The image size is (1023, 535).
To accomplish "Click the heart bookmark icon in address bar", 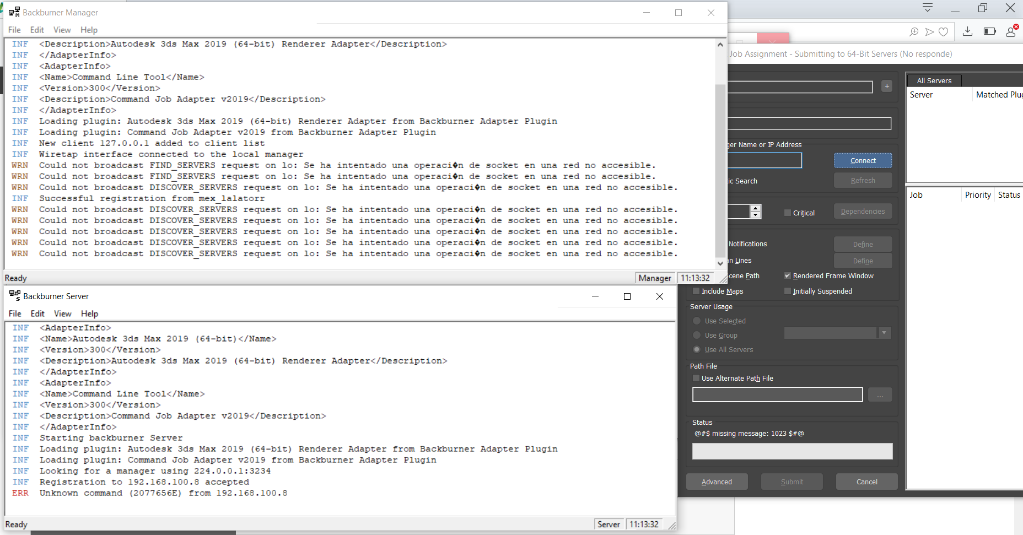I will tap(944, 32).
